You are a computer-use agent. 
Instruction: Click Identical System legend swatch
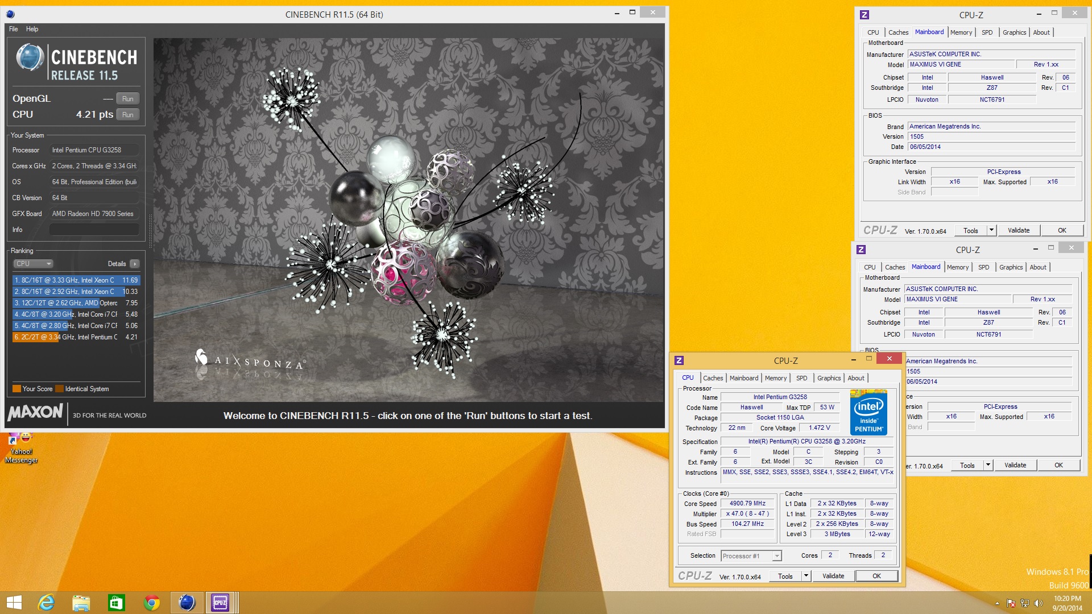pos(59,389)
